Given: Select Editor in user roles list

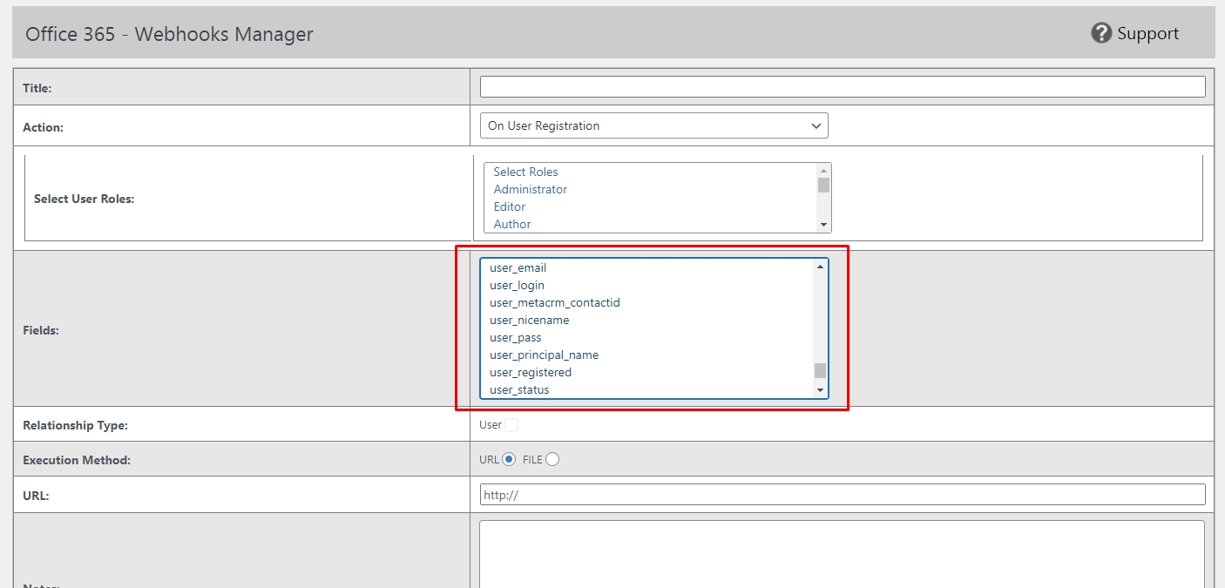Looking at the screenshot, I should 510,206.
